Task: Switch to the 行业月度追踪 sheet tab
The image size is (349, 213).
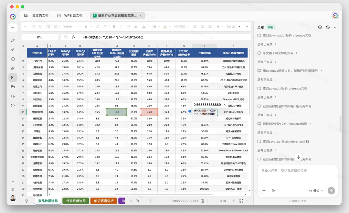Action: point(76,201)
